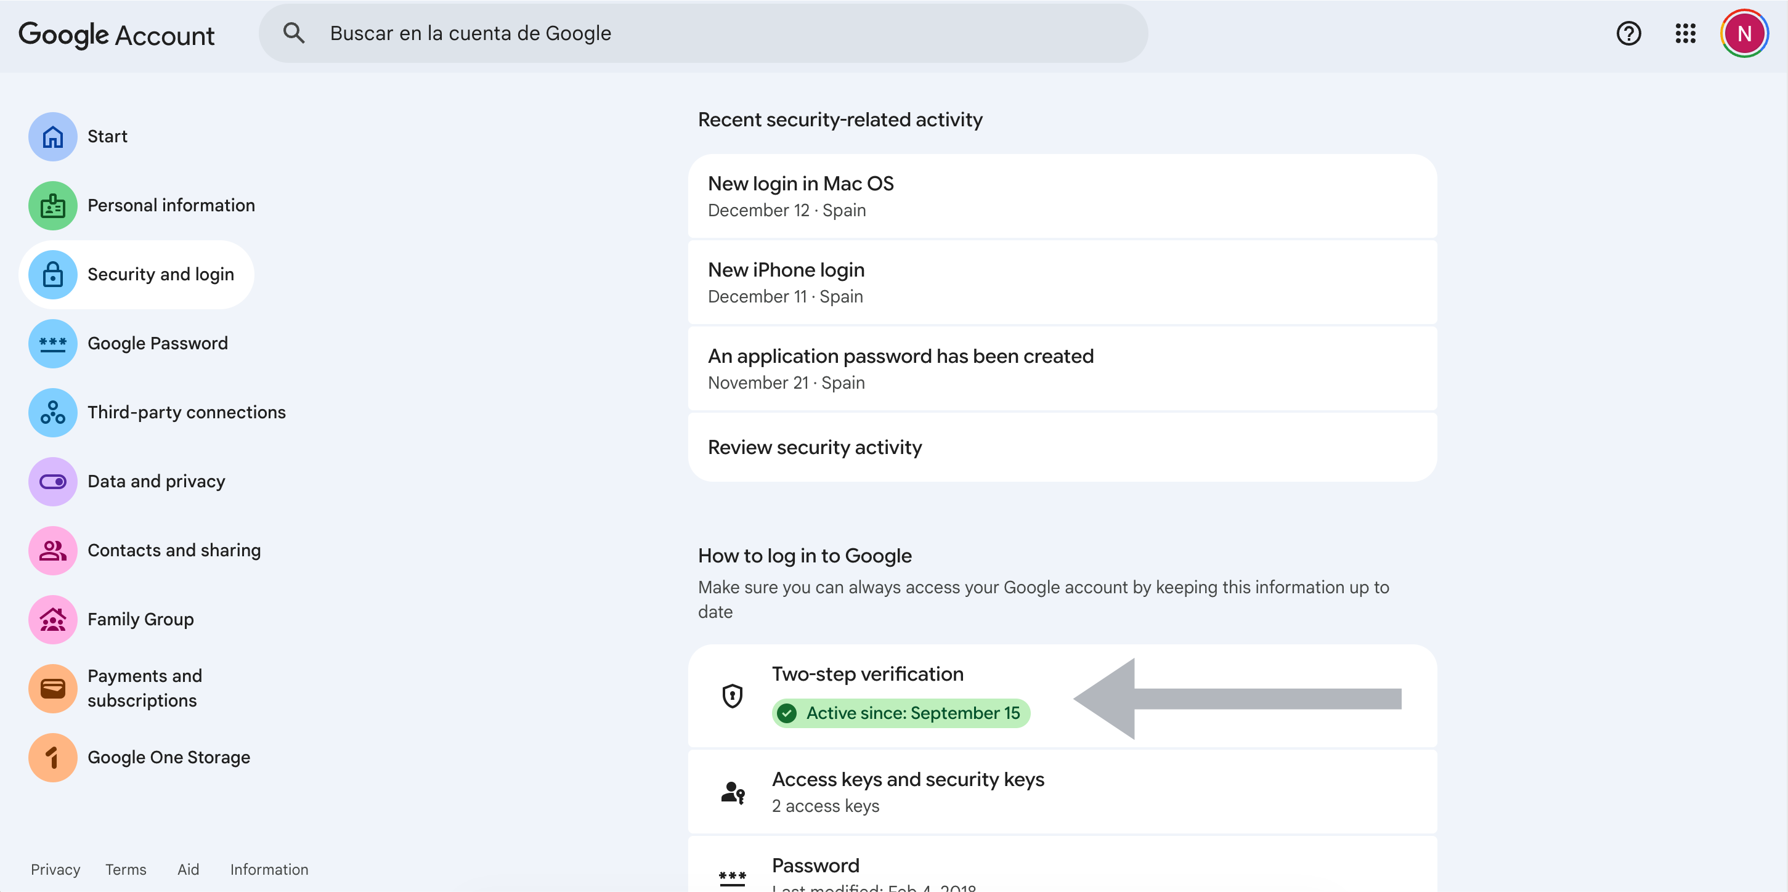Viewport: 1788px width, 892px height.
Task: Click the Terms footer link
Action: (x=126, y=869)
